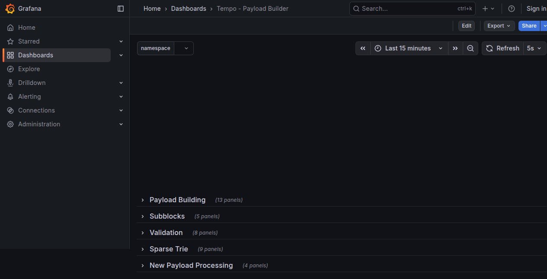Expand the Drilldown section chevron

121,83
